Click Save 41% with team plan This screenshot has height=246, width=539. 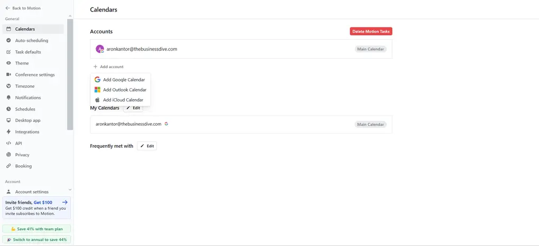[x=37, y=229]
